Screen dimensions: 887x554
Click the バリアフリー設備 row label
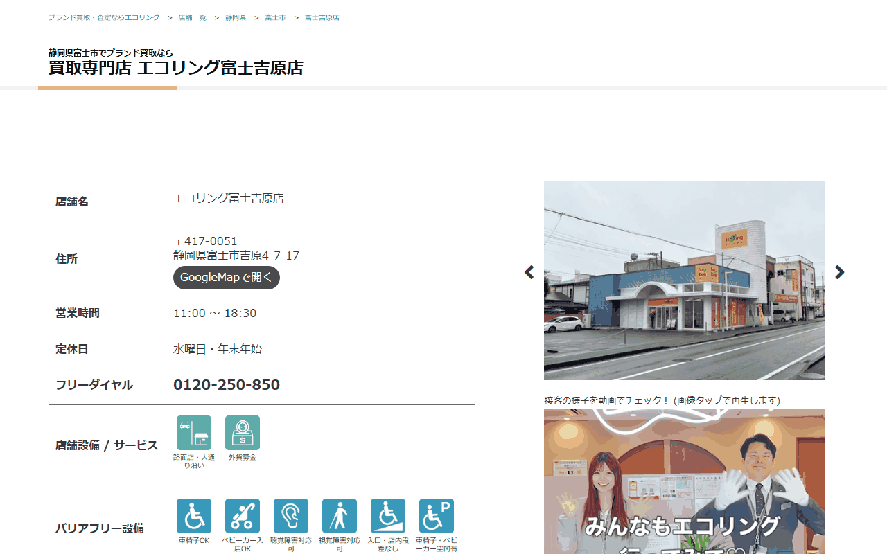(x=100, y=528)
